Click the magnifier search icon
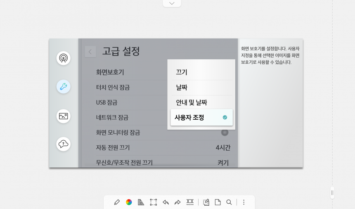The image size is (355, 209). tap(229, 202)
